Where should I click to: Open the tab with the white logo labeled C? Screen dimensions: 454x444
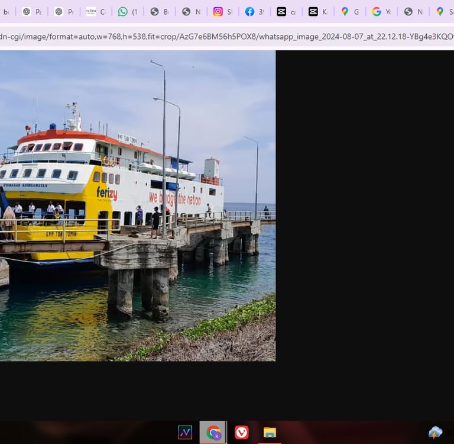[x=96, y=12]
